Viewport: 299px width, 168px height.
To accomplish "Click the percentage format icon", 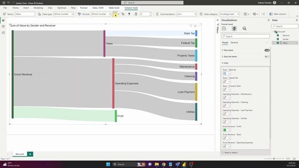I will point(123,14).
